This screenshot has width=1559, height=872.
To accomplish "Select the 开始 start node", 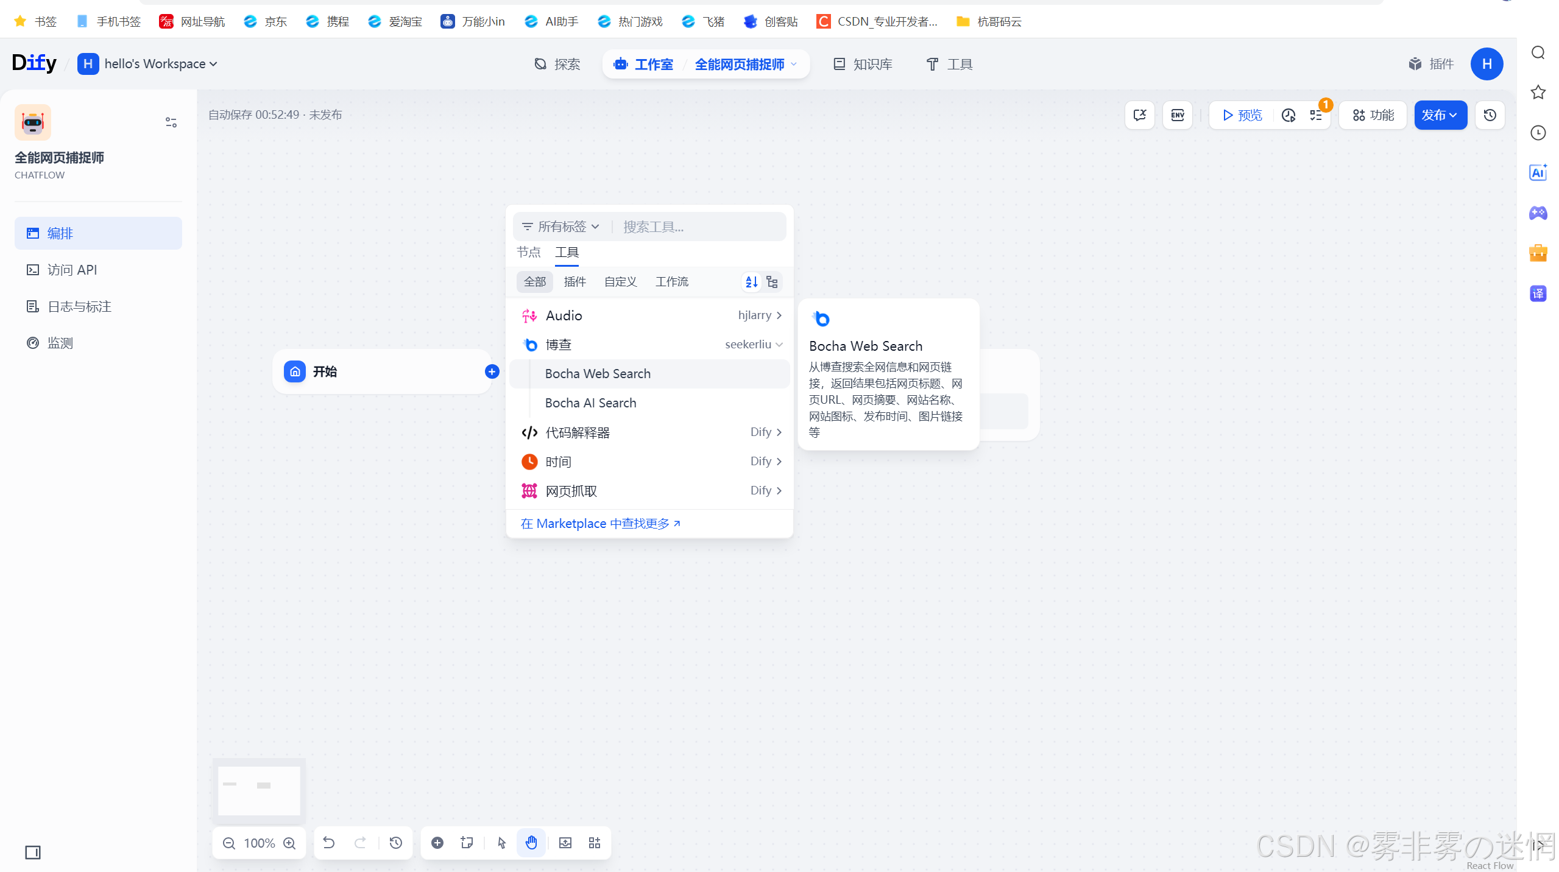I will 382,371.
